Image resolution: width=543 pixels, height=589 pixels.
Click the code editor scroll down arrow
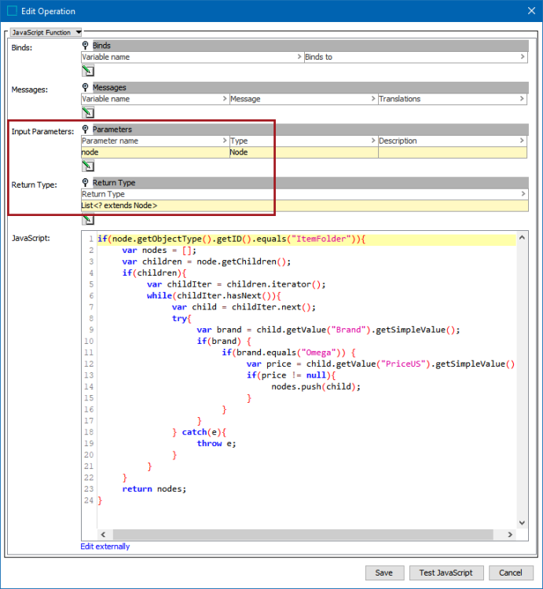[522, 523]
